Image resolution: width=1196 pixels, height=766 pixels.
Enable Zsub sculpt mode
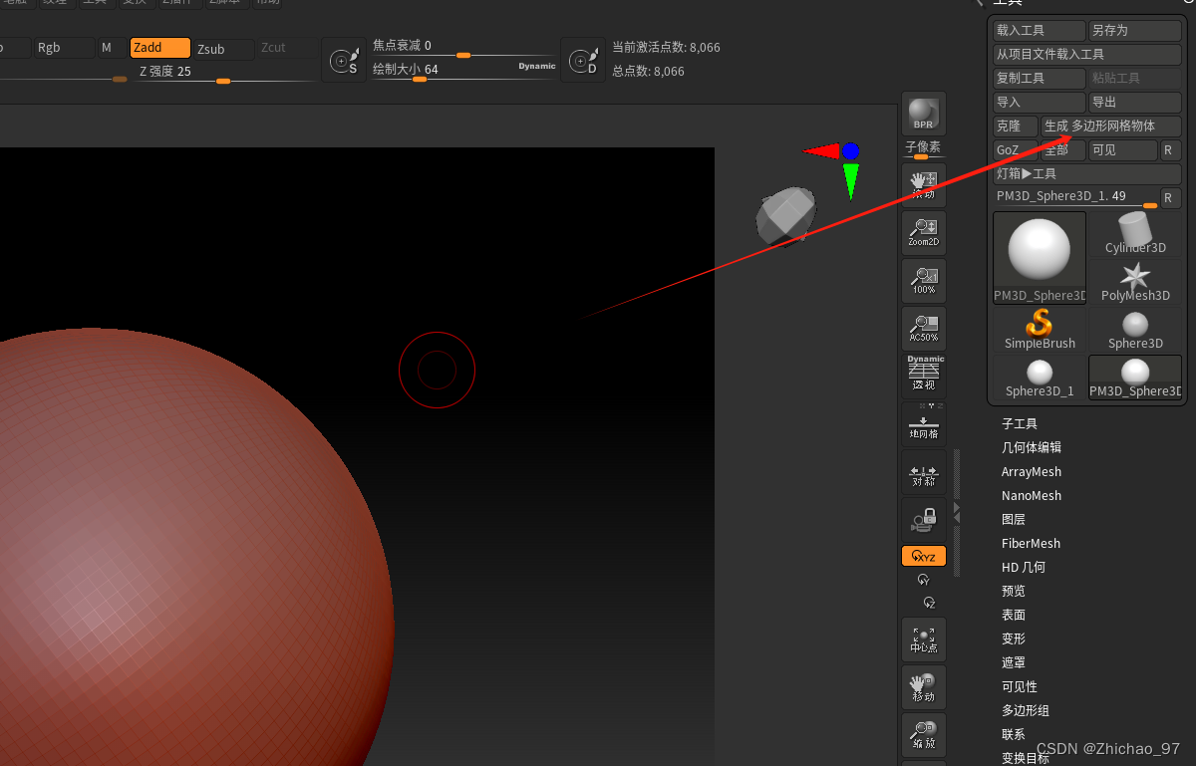[x=223, y=49]
